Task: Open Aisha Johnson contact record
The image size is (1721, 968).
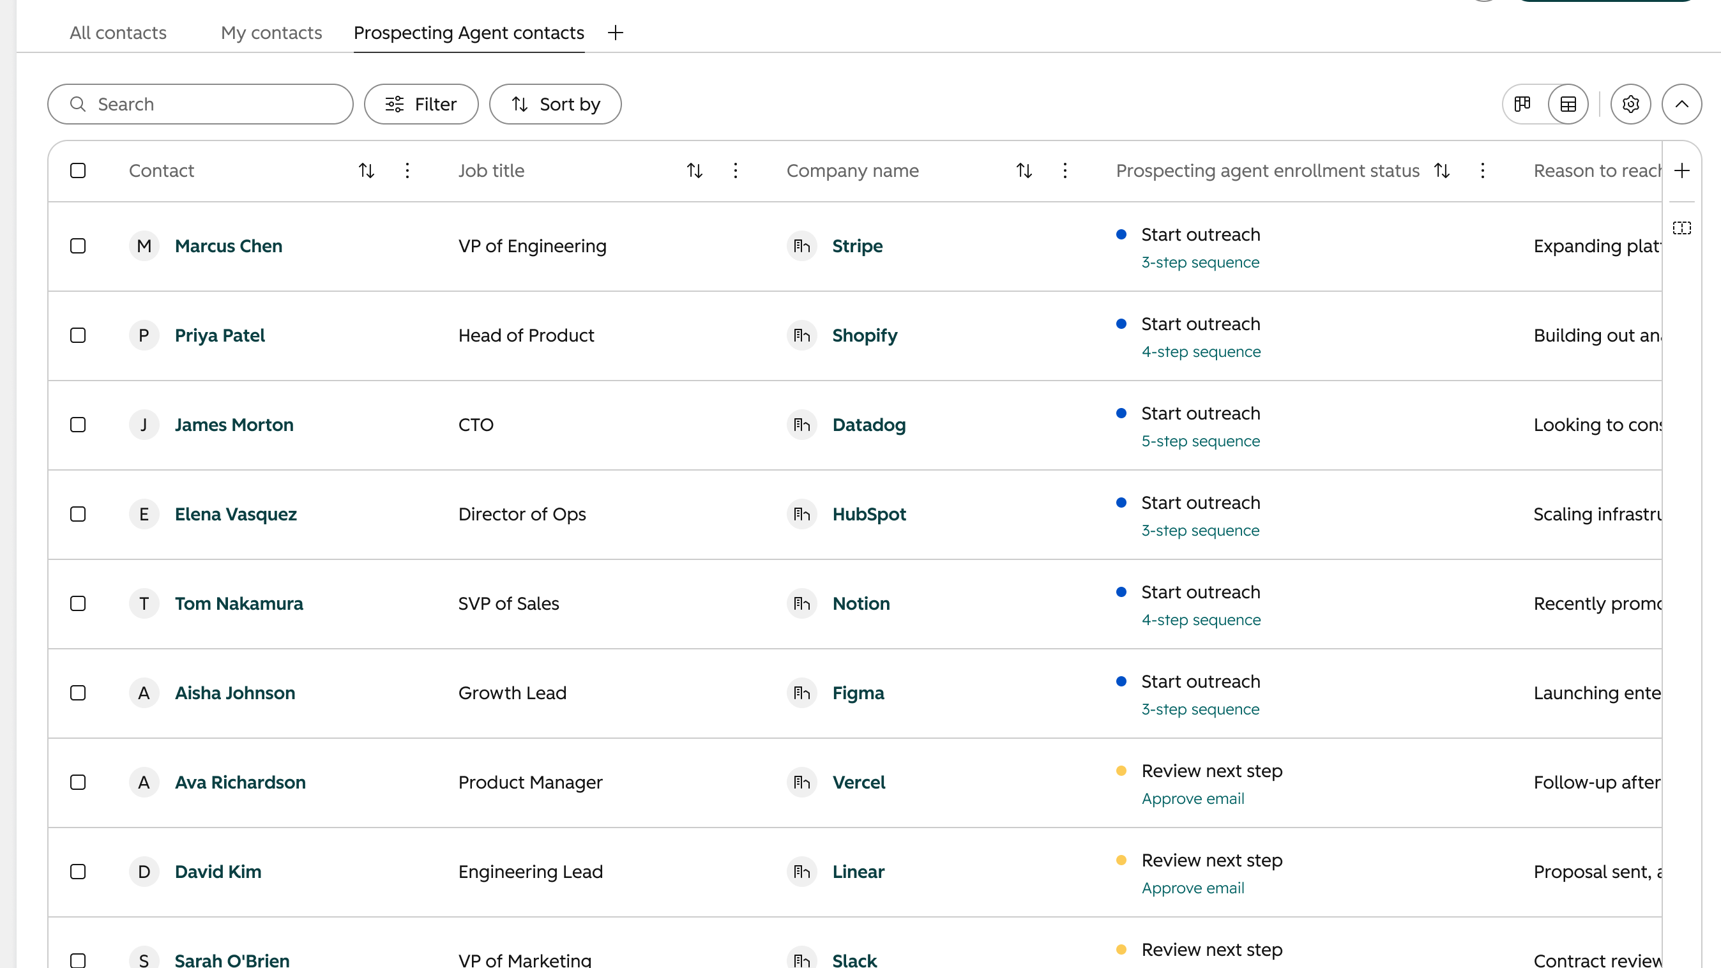Action: click(235, 693)
